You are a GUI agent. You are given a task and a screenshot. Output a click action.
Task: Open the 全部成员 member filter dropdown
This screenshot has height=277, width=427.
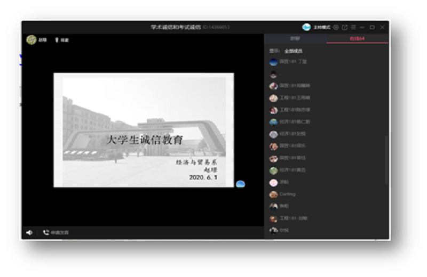(x=293, y=51)
